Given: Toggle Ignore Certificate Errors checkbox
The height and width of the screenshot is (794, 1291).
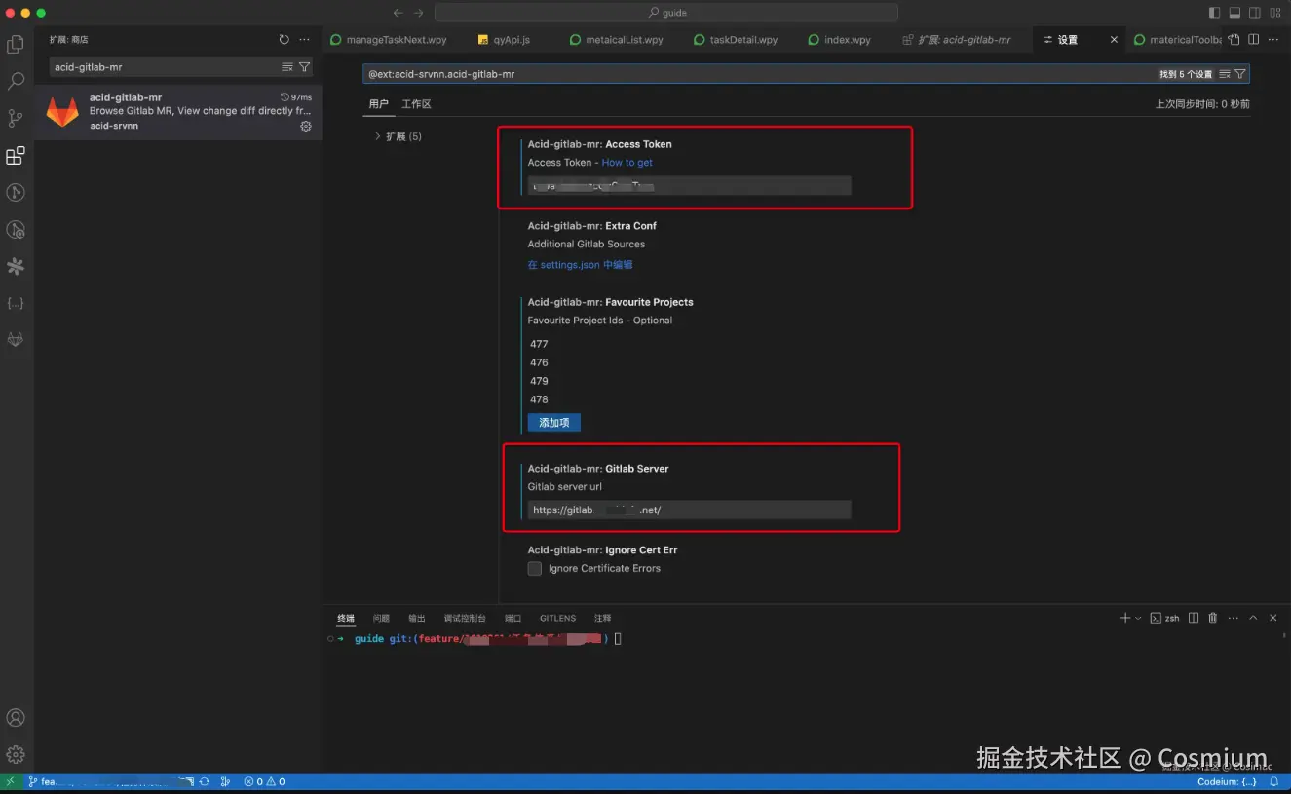Looking at the screenshot, I should coord(535,568).
